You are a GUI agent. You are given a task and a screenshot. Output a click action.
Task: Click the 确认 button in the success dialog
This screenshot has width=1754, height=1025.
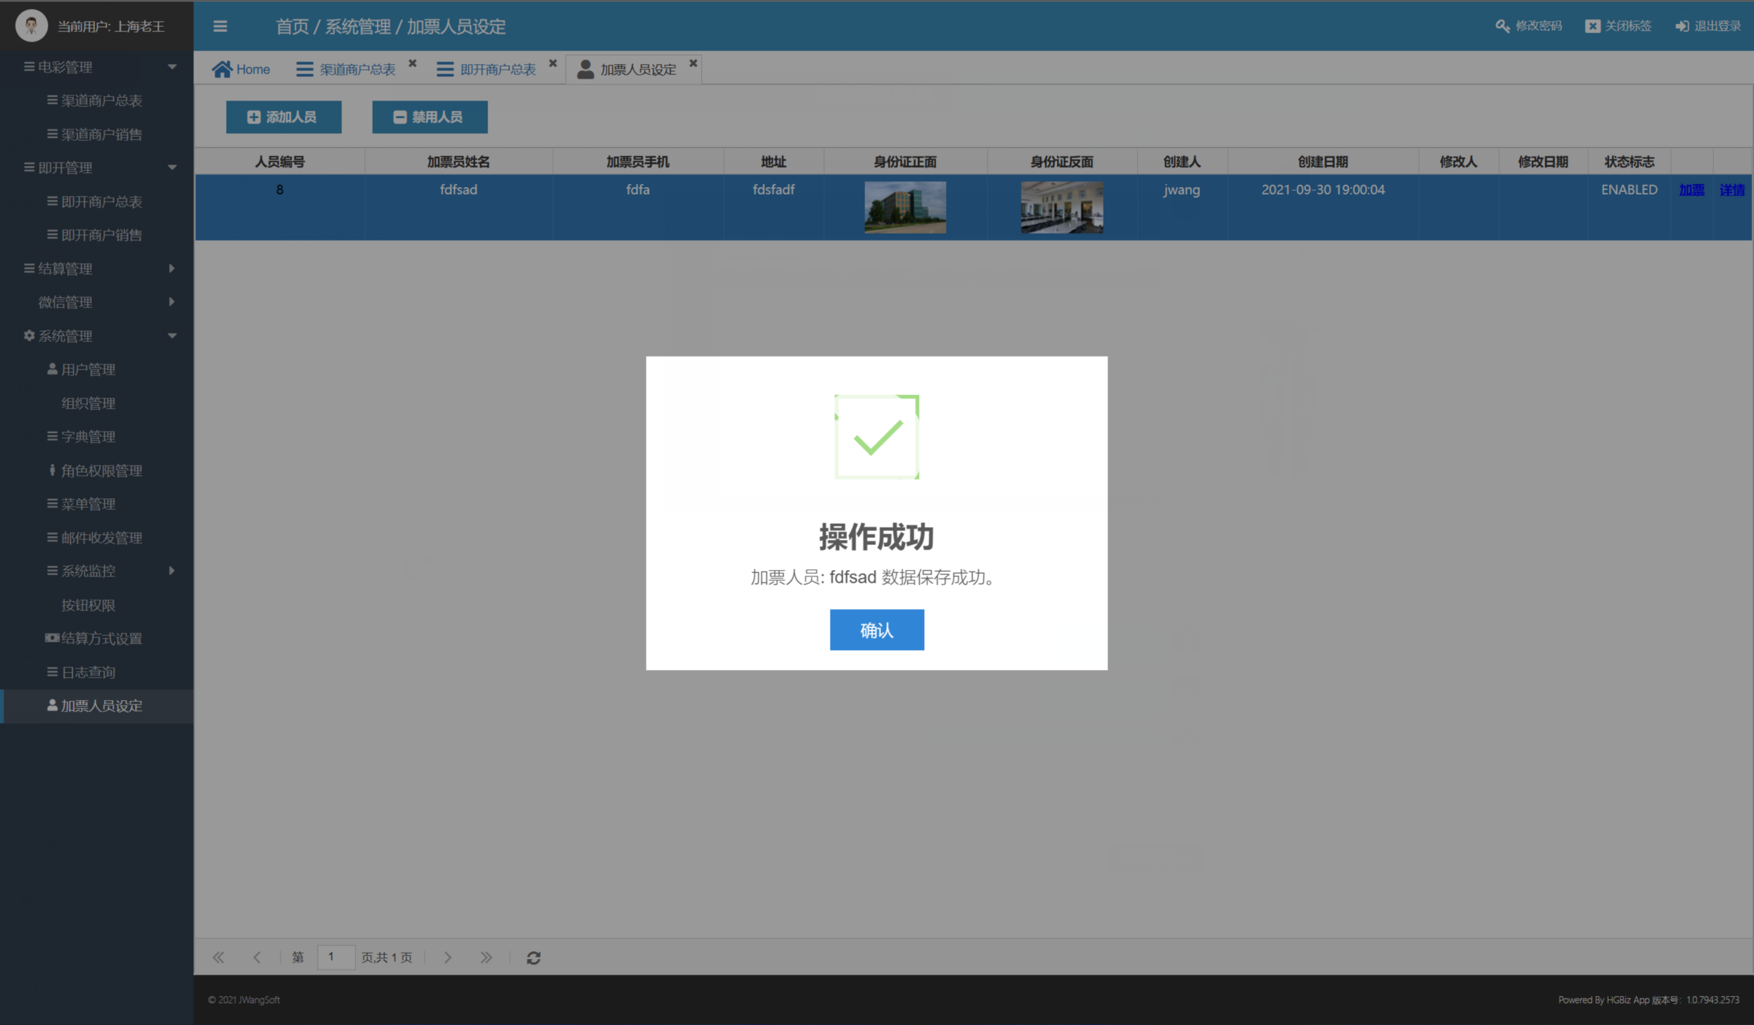[x=876, y=630]
